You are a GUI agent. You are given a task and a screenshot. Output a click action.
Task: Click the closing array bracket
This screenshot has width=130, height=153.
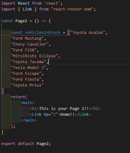pyautogui.click(x=2, y=91)
